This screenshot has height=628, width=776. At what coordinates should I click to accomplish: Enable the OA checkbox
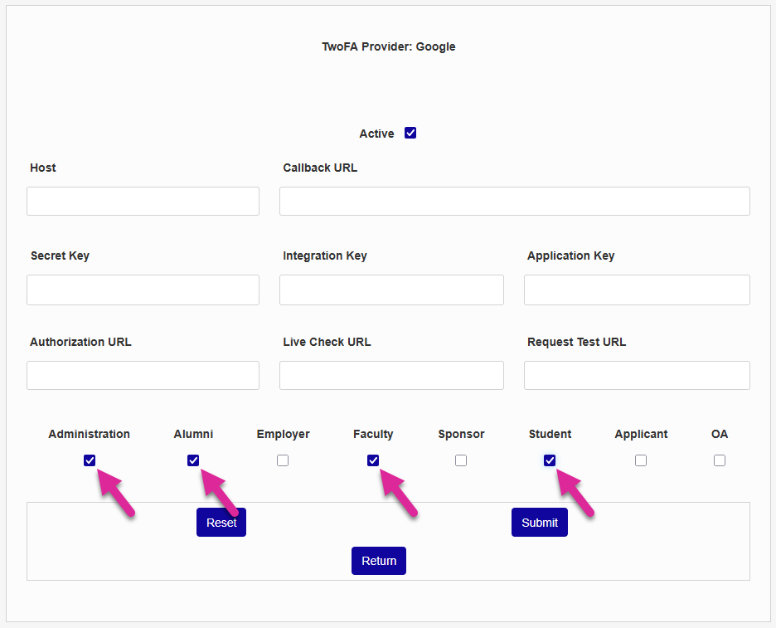[x=720, y=460]
